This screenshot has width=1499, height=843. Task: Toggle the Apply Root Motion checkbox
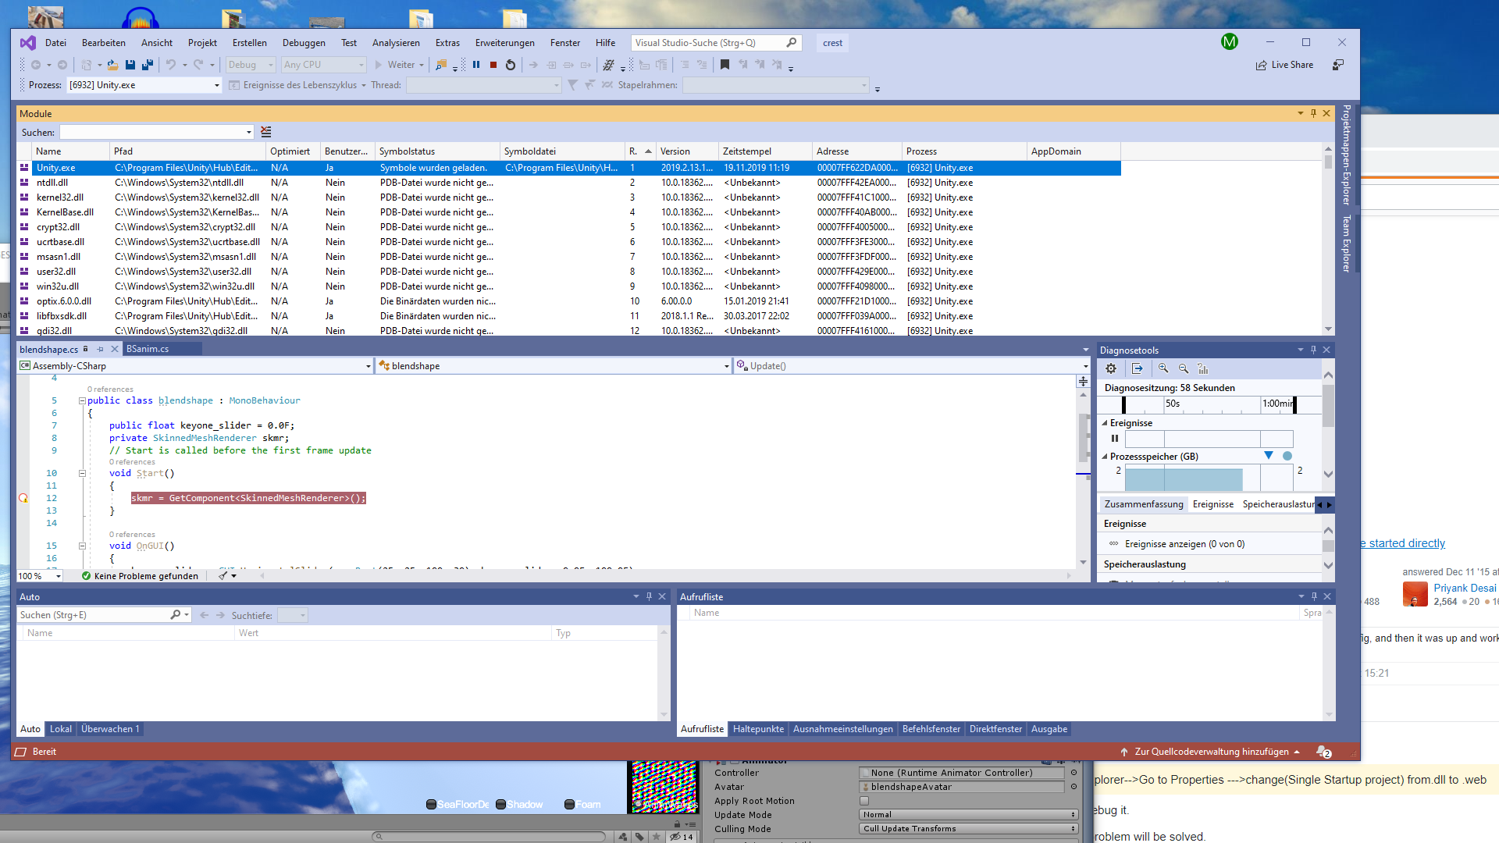[x=864, y=800]
